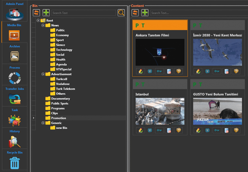
Task: Click the V icon on the Istanbul clip
Action: click(150, 130)
